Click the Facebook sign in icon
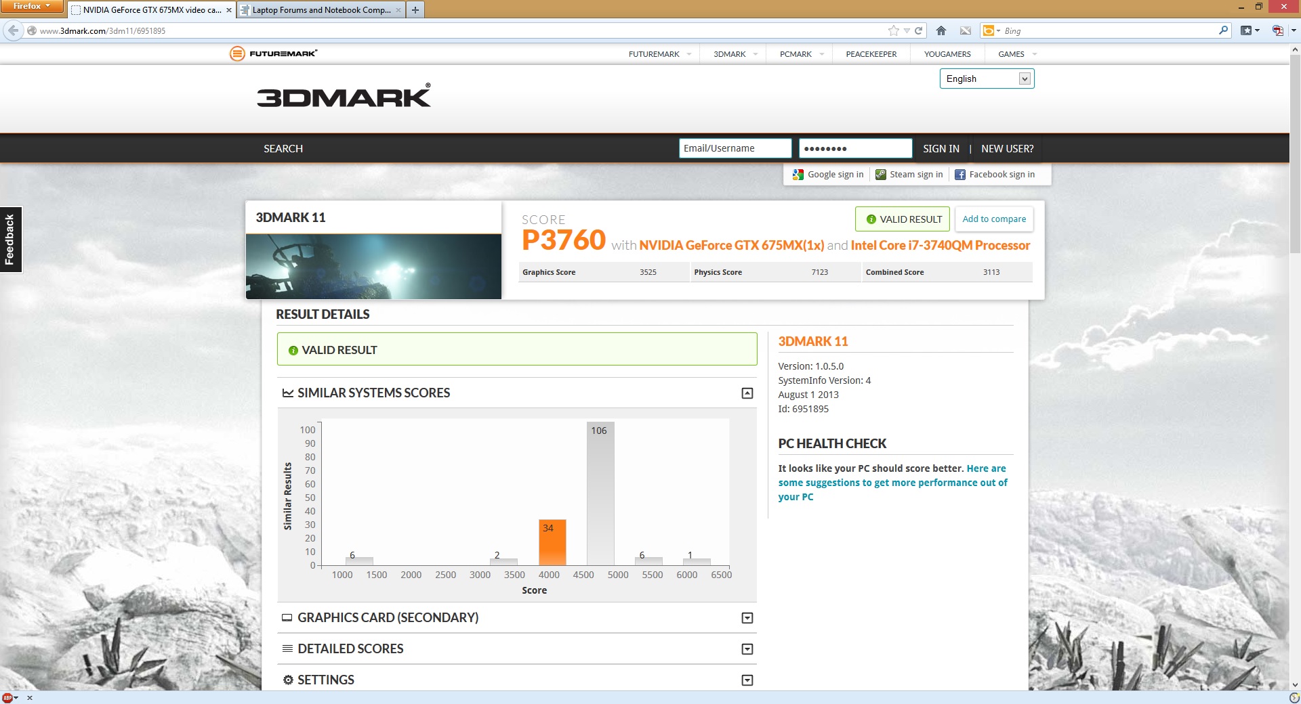 (960, 175)
